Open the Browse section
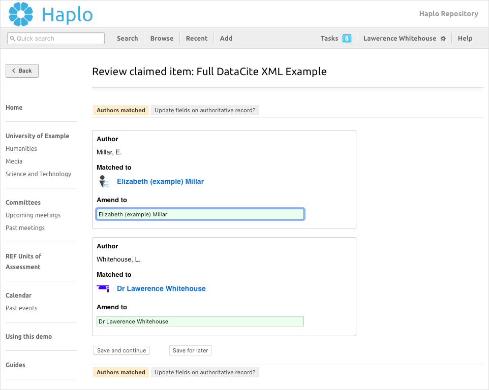The height and width of the screenshot is (390, 489). [x=162, y=38]
